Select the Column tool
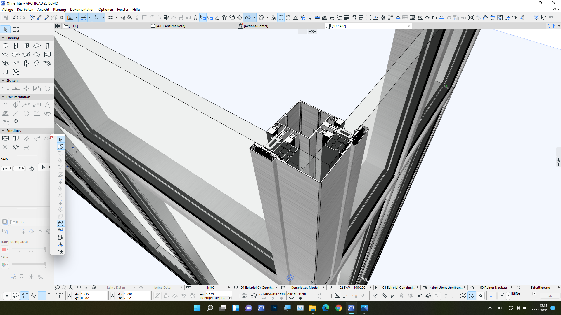 47,46
